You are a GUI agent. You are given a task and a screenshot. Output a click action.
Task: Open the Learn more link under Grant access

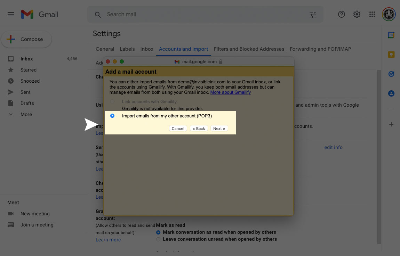pyautogui.click(x=108, y=240)
